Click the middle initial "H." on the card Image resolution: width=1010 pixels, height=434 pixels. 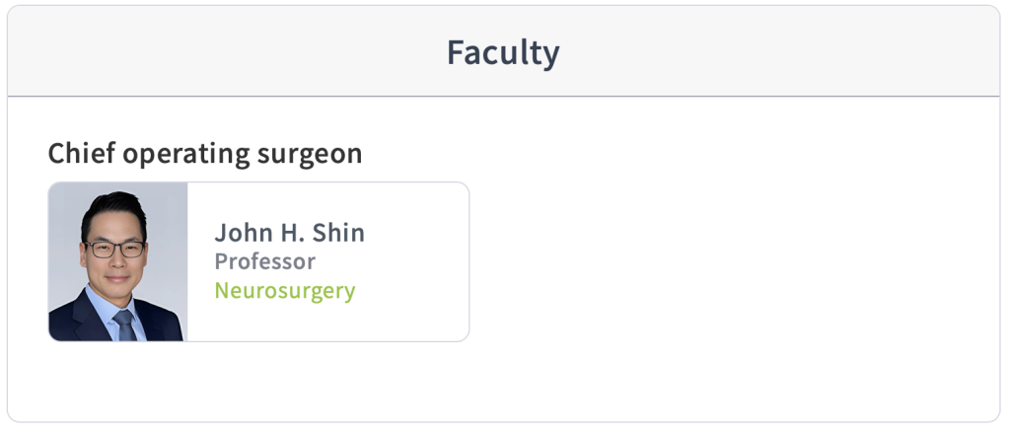tap(291, 233)
